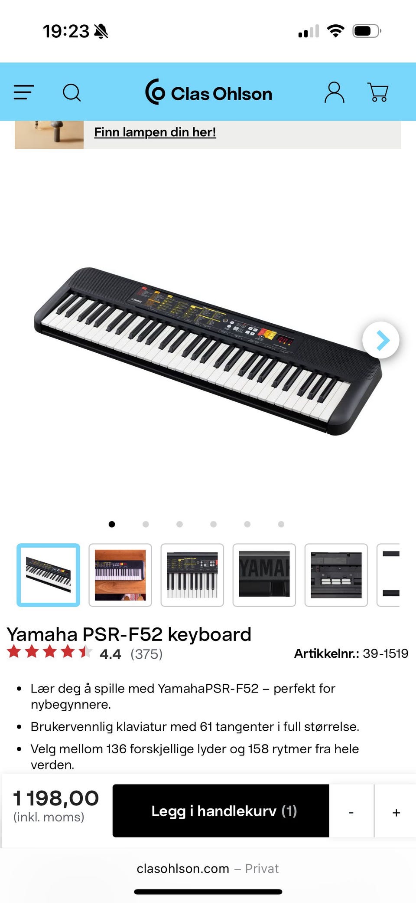Select keyboard on wooden table thumbnail
Image resolution: width=416 pixels, height=903 pixels.
(x=120, y=575)
